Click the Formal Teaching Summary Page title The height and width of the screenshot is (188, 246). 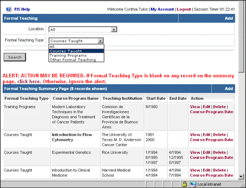(x=55, y=89)
